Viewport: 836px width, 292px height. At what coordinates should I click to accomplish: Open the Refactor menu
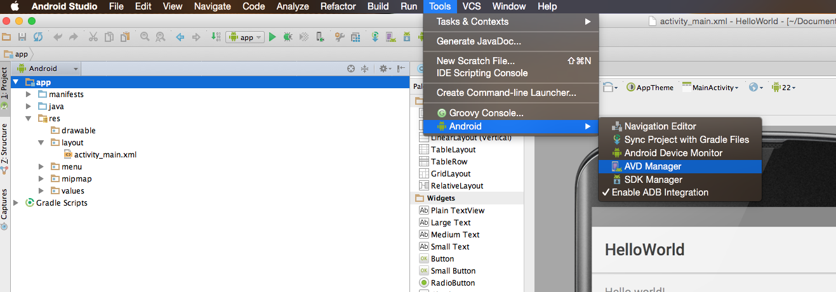(338, 6)
